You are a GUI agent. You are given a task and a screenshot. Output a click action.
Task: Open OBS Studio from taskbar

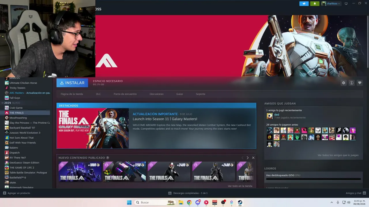tap(223, 202)
